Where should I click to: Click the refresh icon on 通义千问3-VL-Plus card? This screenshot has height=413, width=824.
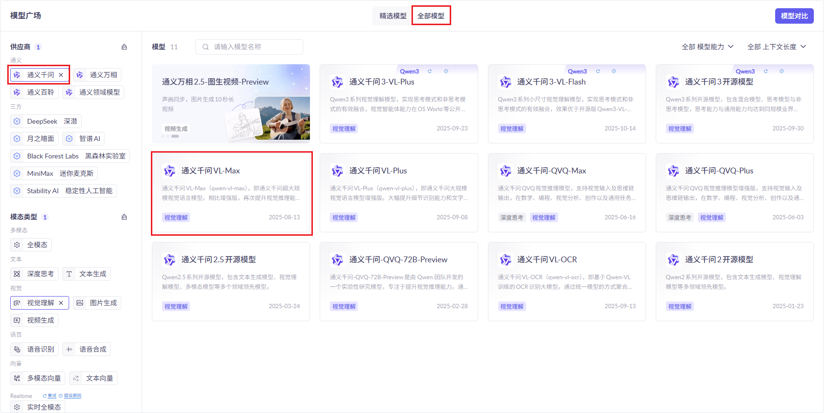(429, 71)
